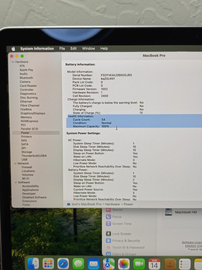202x270 pixels.
Task: Click the device name bq20z451
Action: tap(108, 78)
